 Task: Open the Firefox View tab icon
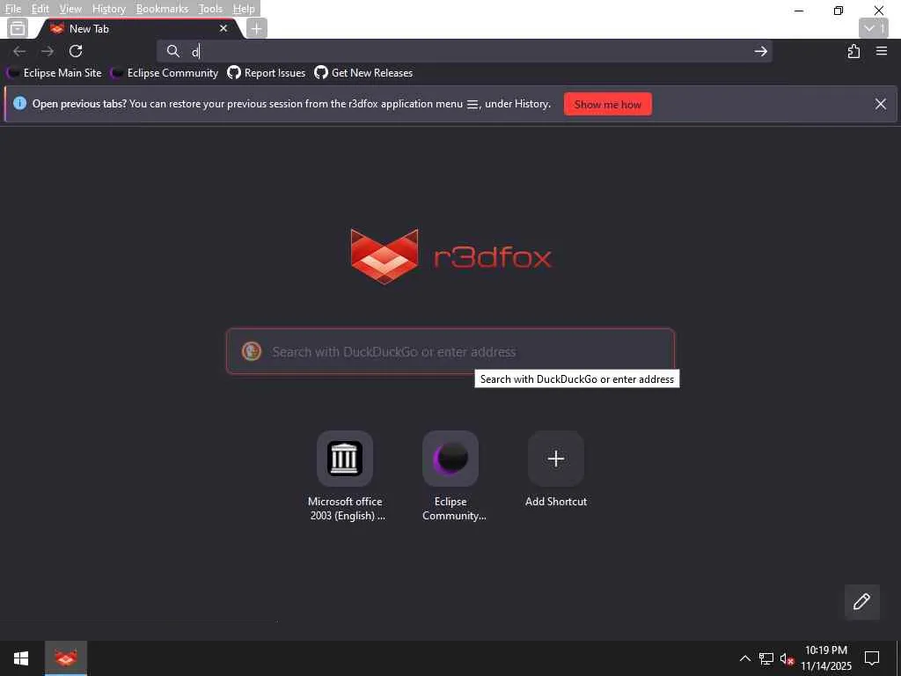18,28
